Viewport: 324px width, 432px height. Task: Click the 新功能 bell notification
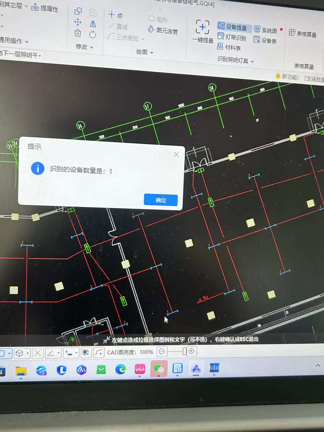tap(278, 76)
